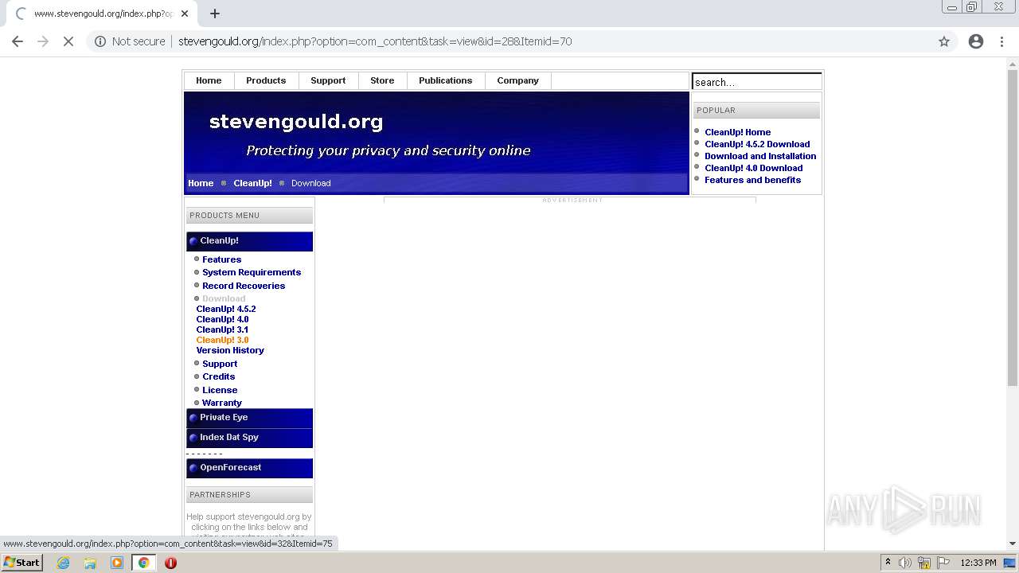Open the Features sidebar link

[x=221, y=259]
